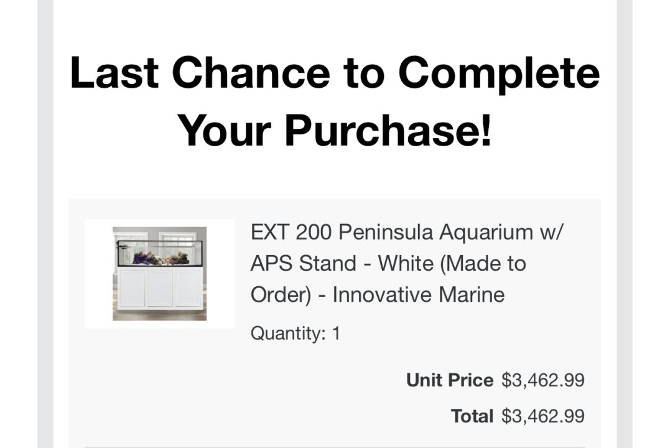Click the 'Your Purchase!' heading line
This screenshot has height=448, width=670.
coord(335,130)
